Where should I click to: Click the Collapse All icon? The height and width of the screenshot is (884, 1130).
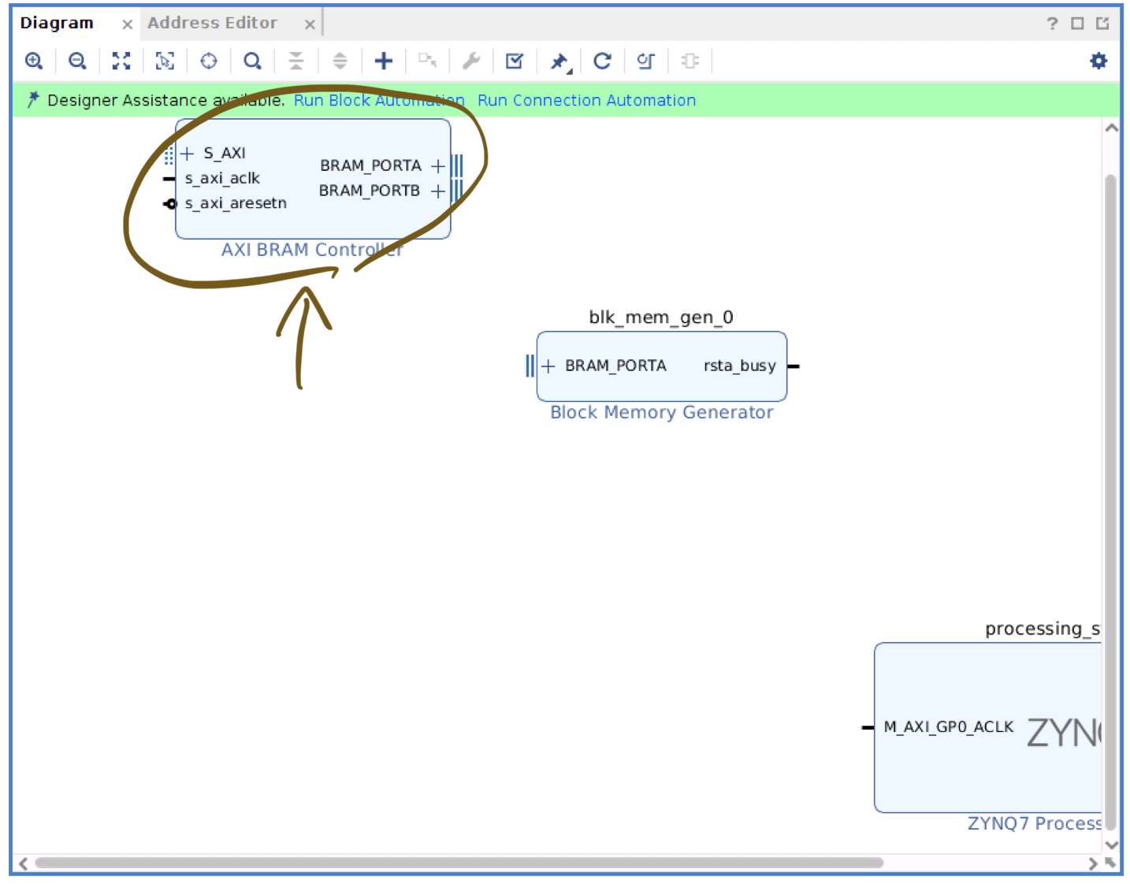pyautogui.click(x=296, y=61)
